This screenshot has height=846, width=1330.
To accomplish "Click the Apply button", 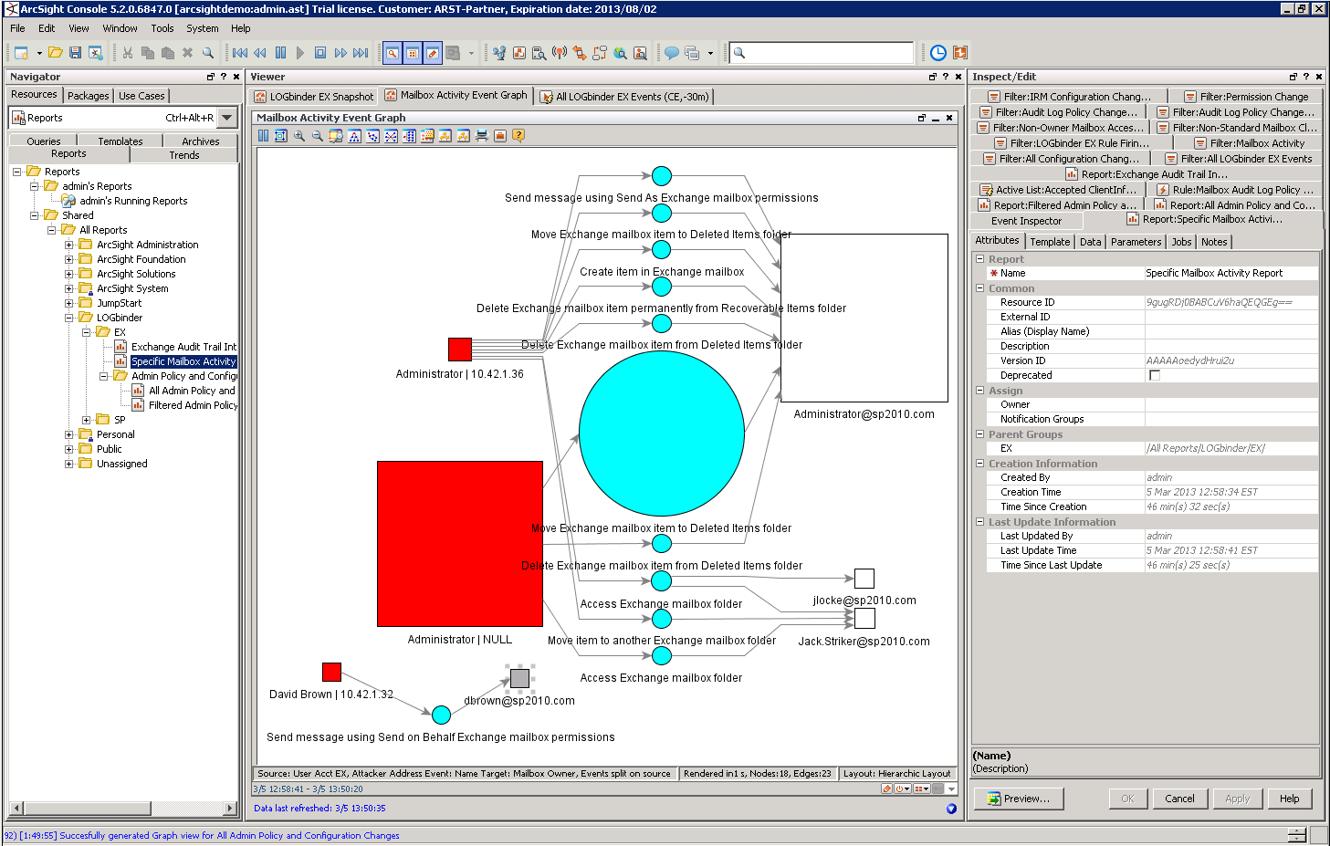I will click(x=1237, y=799).
